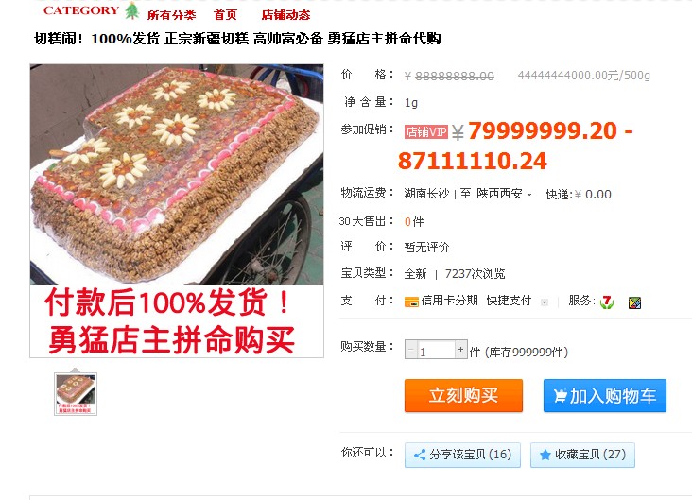This screenshot has height=500, width=692.
Task: Increase purchase quantity with plus button
Action: tap(460, 350)
